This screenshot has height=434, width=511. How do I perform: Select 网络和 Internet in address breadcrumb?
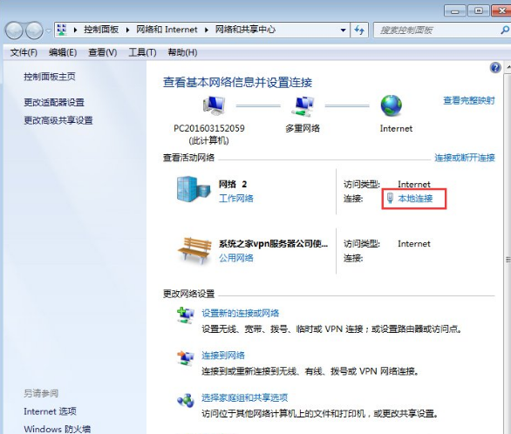tap(167, 30)
